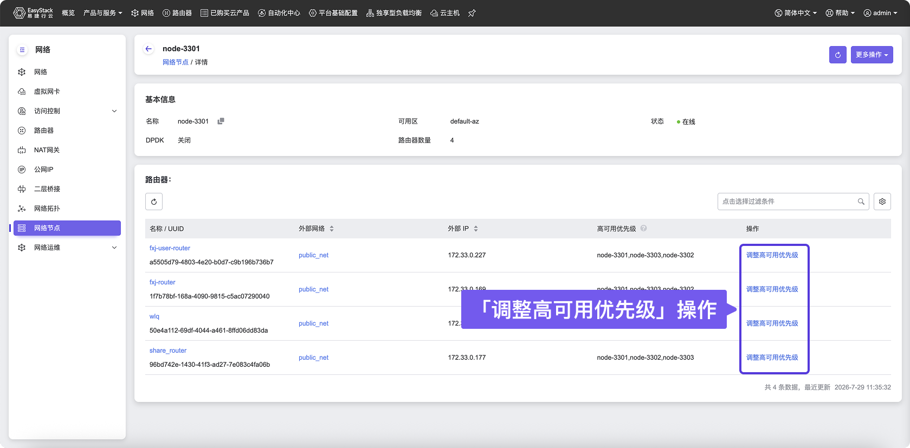The image size is (910, 448).
Task: Open 网络节点 breadcrumb link
Action: point(176,62)
